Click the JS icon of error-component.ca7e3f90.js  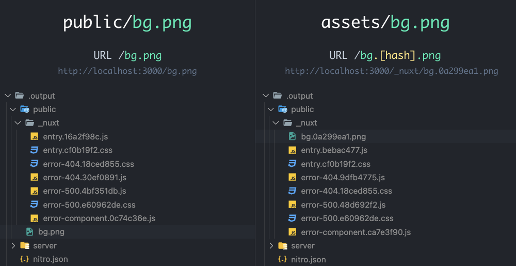point(292,232)
